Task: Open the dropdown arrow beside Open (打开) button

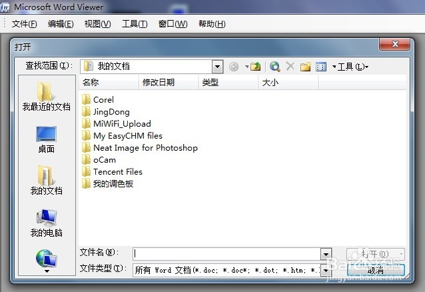Action: coord(401,254)
